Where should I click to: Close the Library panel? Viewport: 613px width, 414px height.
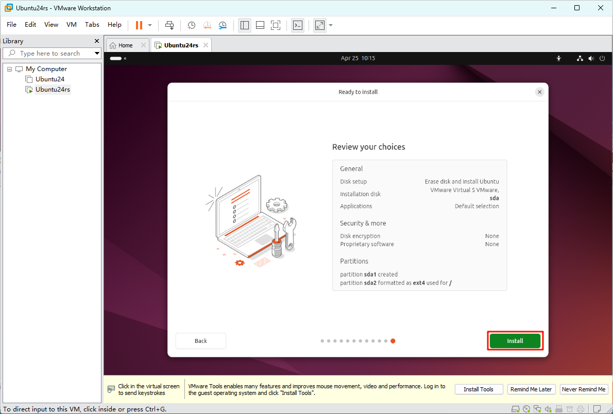[97, 41]
